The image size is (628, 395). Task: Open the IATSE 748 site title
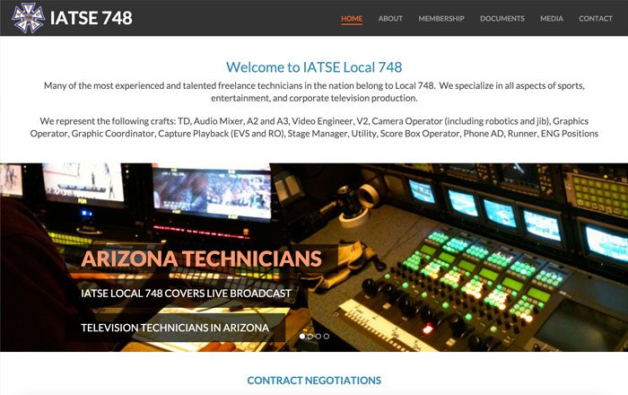(x=92, y=18)
